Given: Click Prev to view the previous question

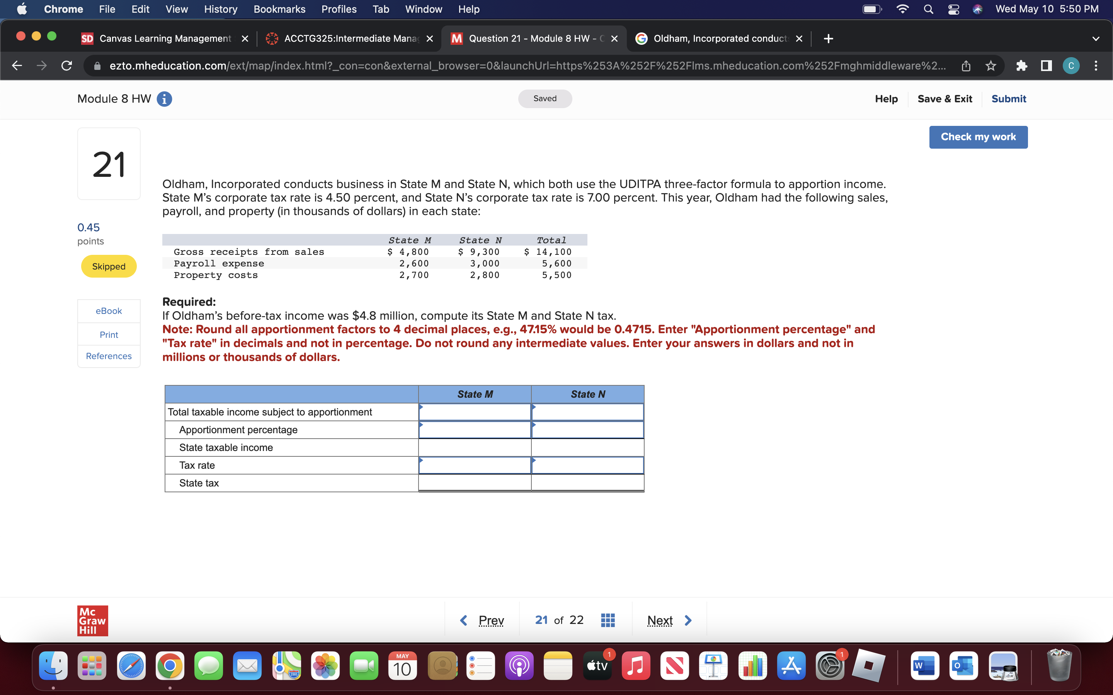Looking at the screenshot, I should pos(491,620).
